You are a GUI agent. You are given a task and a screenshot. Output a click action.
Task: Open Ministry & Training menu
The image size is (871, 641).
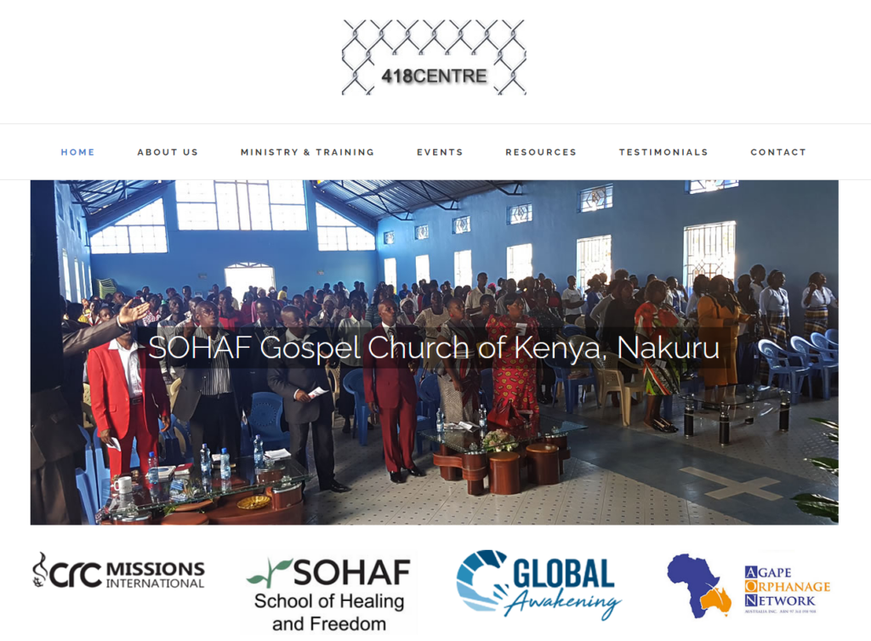pos(307,152)
